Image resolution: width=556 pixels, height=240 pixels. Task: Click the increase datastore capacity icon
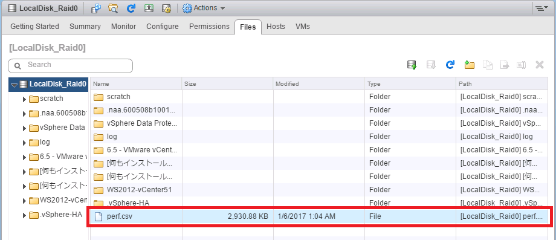pos(149,8)
